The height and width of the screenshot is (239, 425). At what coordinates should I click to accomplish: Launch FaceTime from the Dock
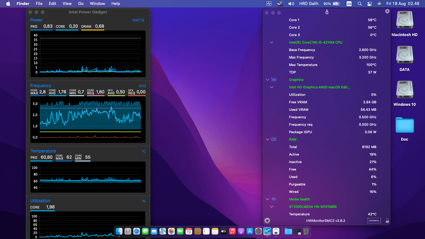point(180,231)
